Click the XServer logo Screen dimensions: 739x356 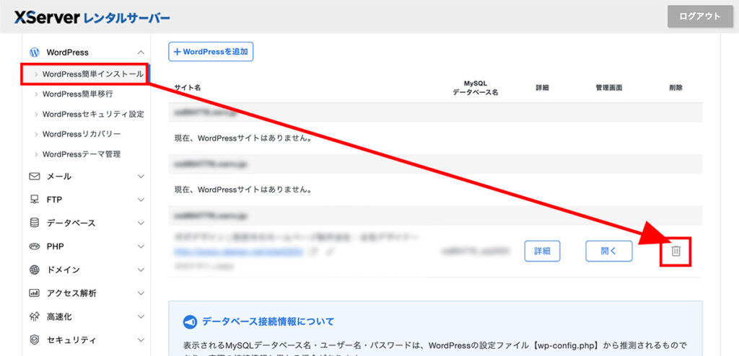pyautogui.click(x=92, y=18)
